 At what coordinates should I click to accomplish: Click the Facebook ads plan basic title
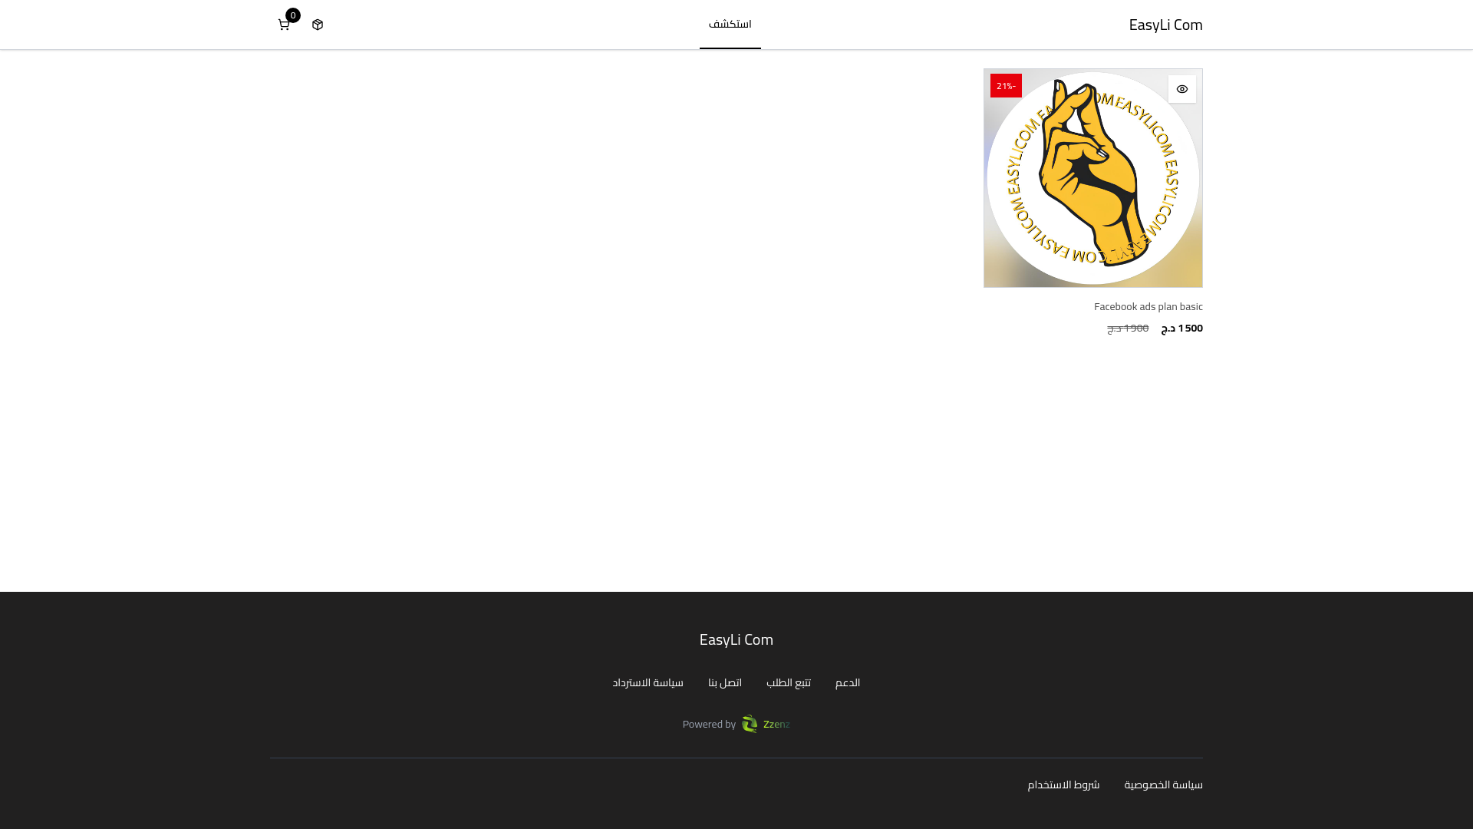click(x=1148, y=306)
